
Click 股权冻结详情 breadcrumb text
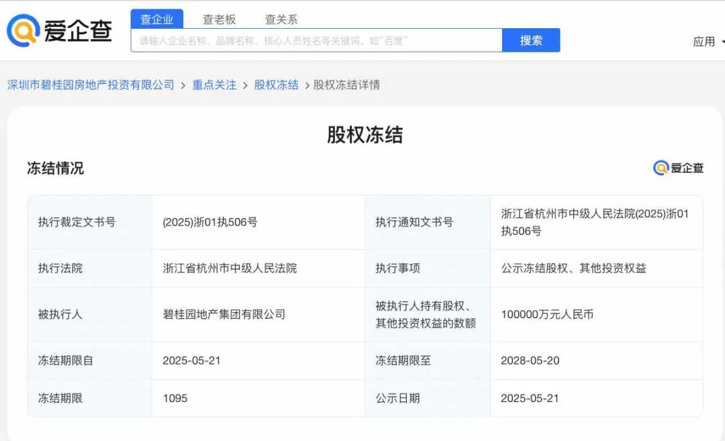pos(347,85)
